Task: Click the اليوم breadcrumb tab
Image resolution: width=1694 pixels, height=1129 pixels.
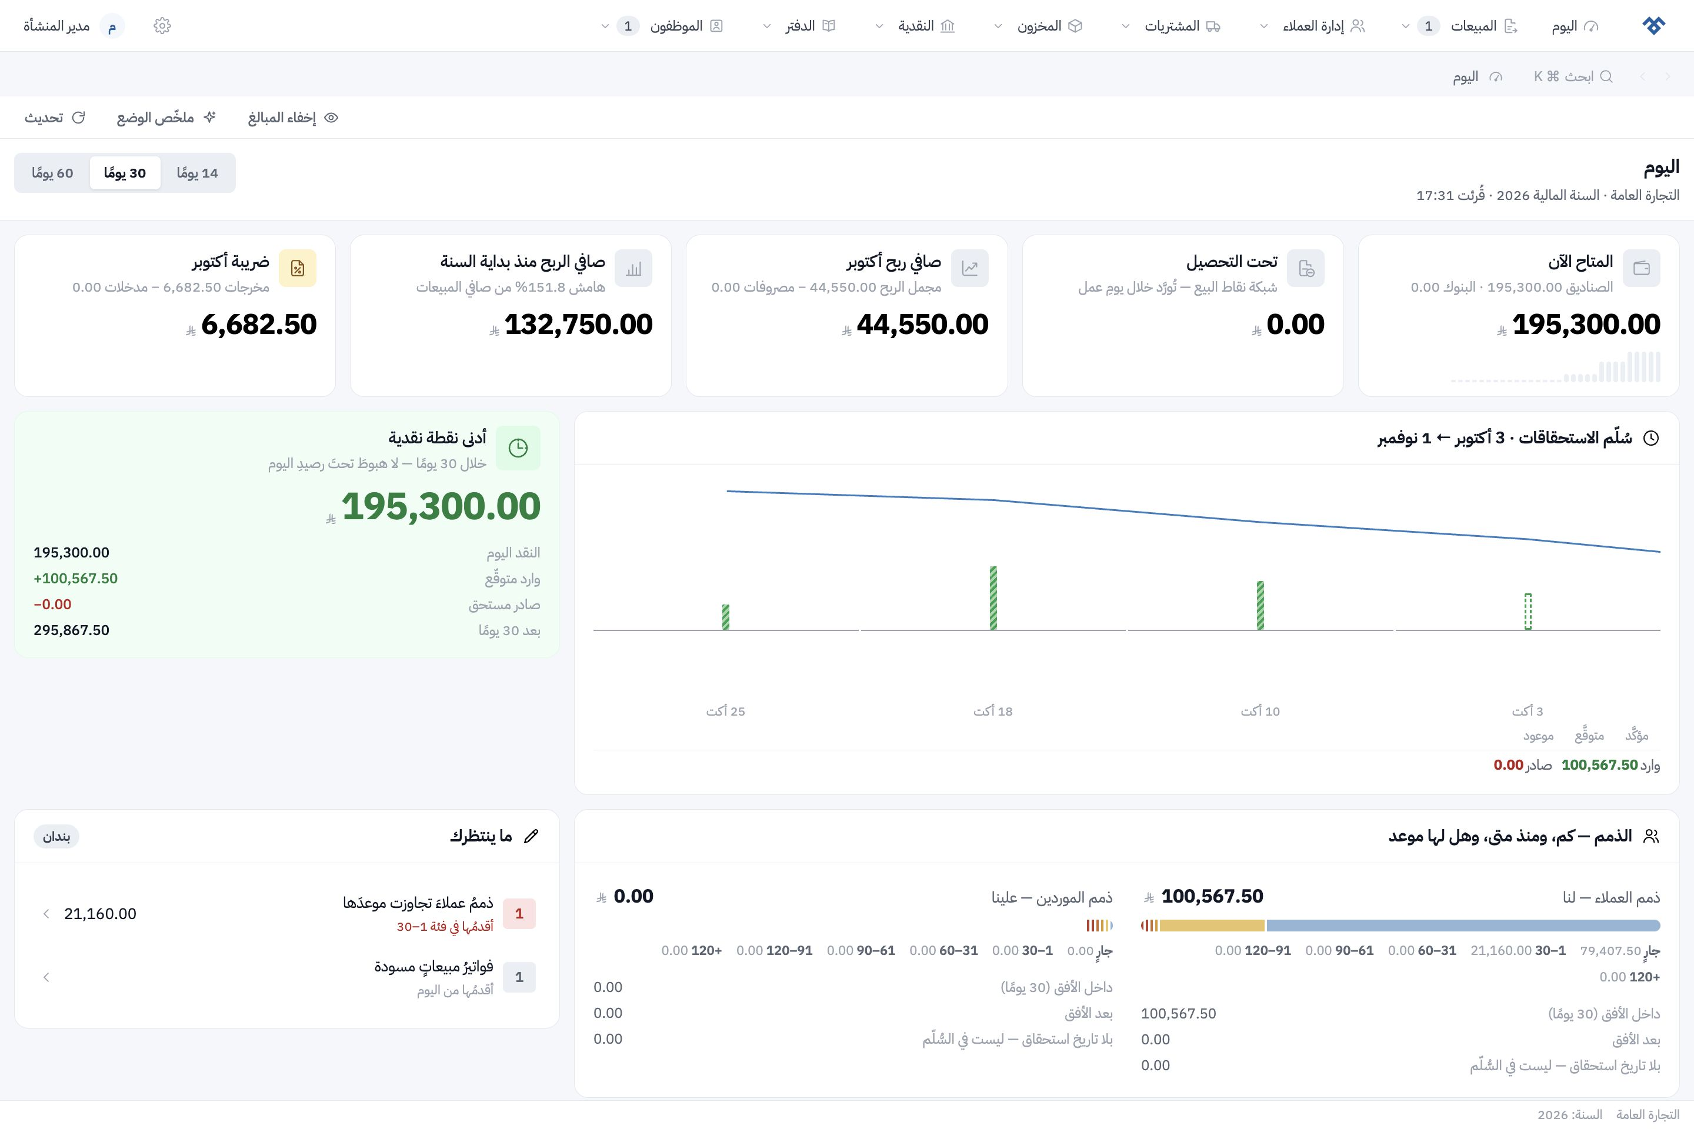Action: click(1477, 76)
